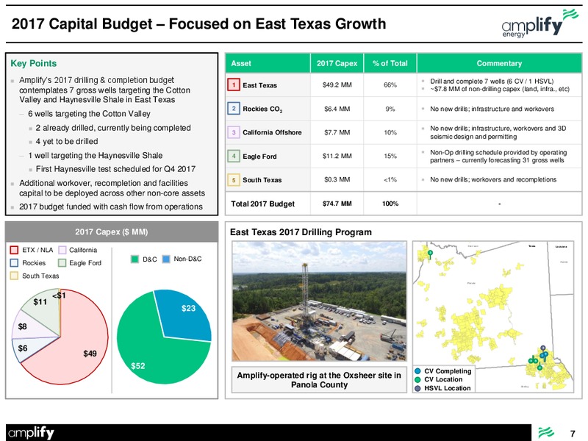Viewport: 588px width, 441px height.
Task: Click the 2017 Capex column header
Action: click(x=337, y=63)
